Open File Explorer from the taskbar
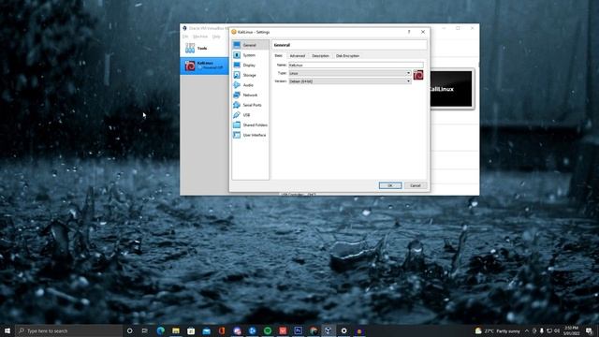 tap(176, 330)
